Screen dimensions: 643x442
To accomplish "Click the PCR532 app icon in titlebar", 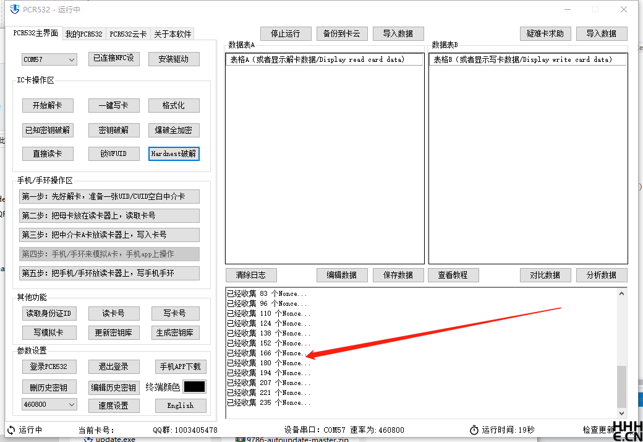I will [14, 9].
